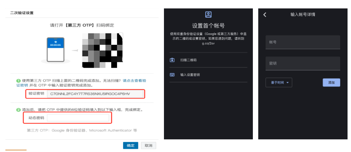The height and width of the screenshot is (152, 351).
Task: Click the keyboard icon beside 输入设置密钥
Action: (172, 75)
